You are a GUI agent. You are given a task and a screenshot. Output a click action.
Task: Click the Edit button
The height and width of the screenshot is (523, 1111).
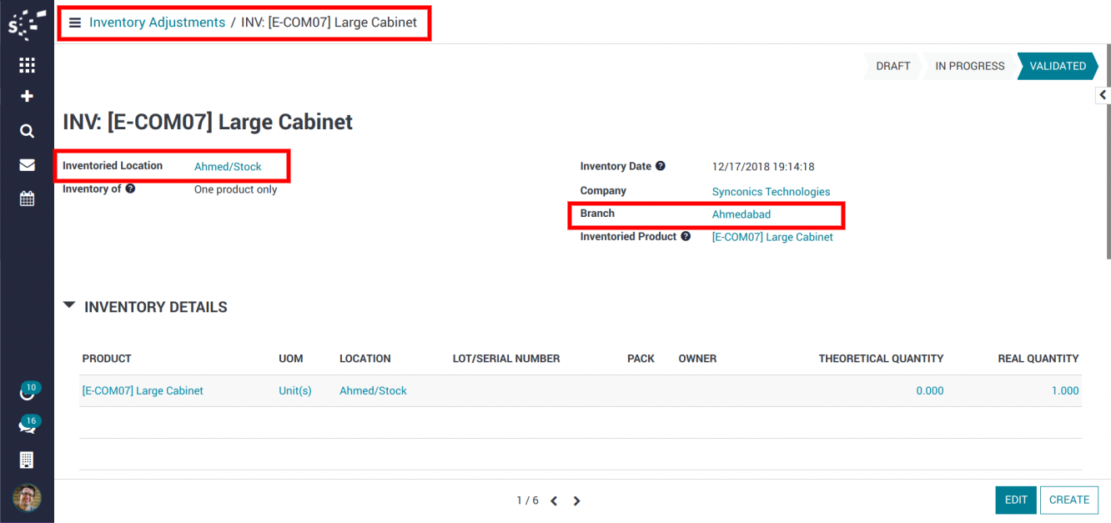[x=1015, y=500]
